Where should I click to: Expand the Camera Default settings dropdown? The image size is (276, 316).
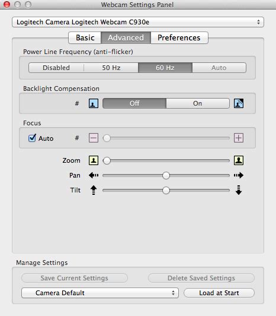[100, 293]
